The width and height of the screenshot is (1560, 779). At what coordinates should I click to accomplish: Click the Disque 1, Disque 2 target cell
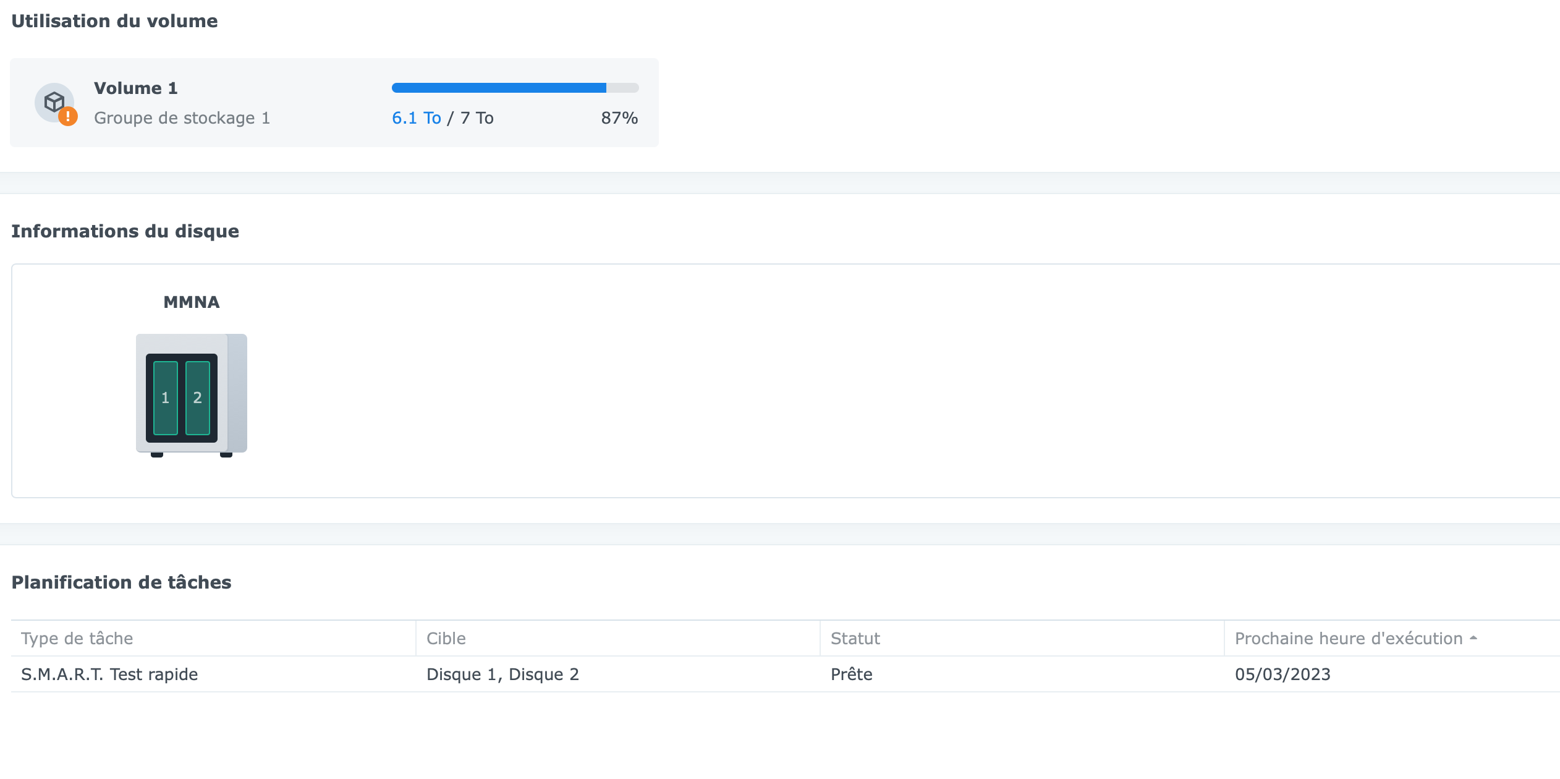(x=502, y=675)
